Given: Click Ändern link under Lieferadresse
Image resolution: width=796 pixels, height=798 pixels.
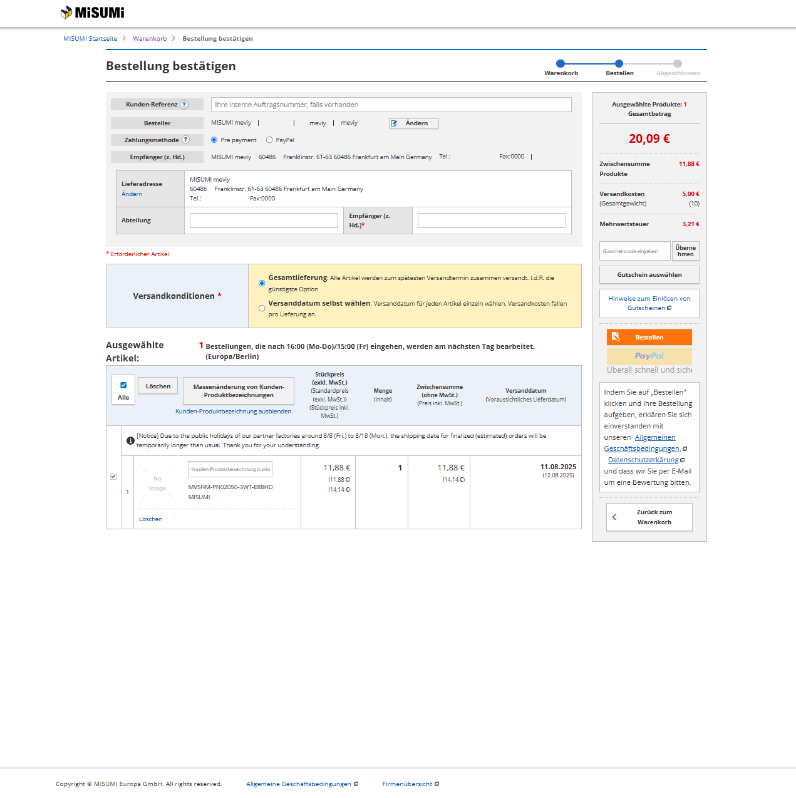Looking at the screenshot, I should 132,194.
